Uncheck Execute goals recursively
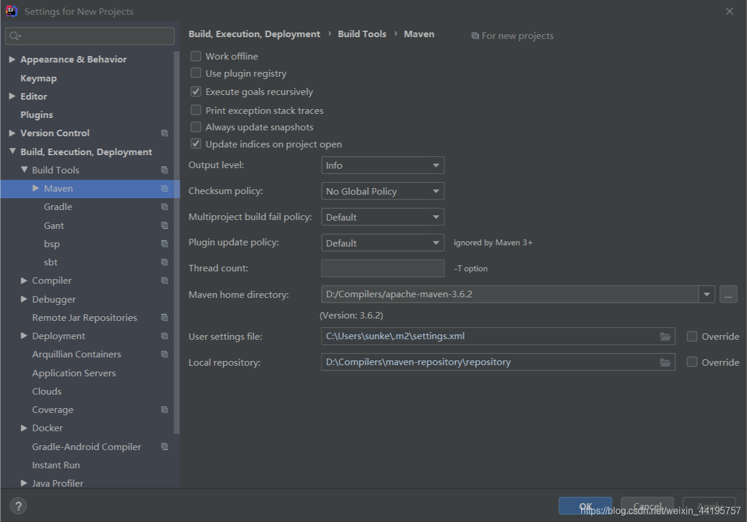Image resolution: width=747 pixels, height=522 pixels. point(196,92)
